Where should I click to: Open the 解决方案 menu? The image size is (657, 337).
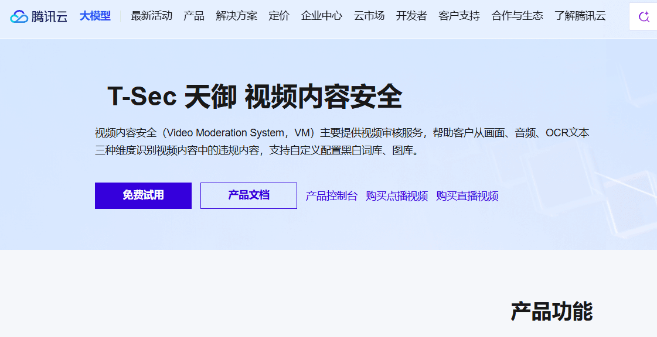click(x=237, y=16)
